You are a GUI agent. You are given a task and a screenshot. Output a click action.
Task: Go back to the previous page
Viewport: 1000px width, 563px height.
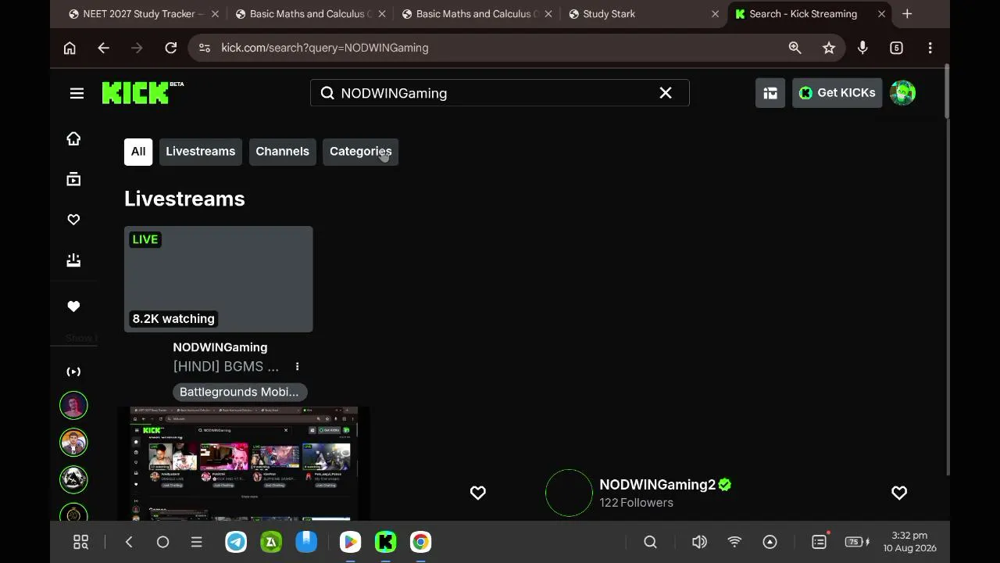(103, 48)
